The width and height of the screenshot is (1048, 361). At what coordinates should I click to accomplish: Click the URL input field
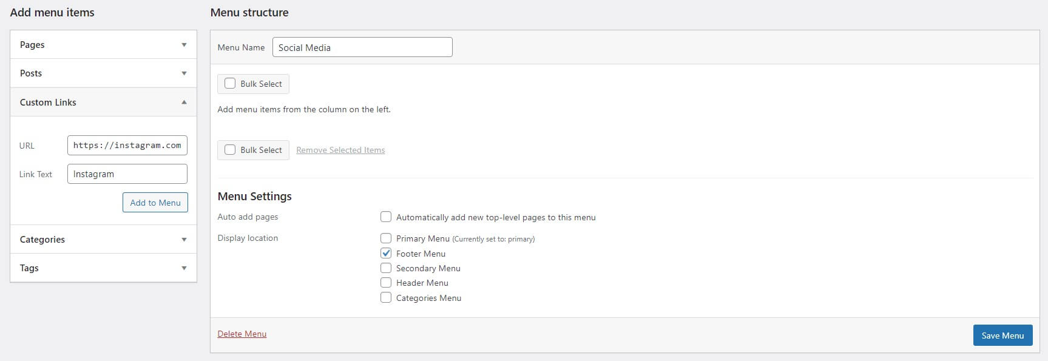[127, 146]
